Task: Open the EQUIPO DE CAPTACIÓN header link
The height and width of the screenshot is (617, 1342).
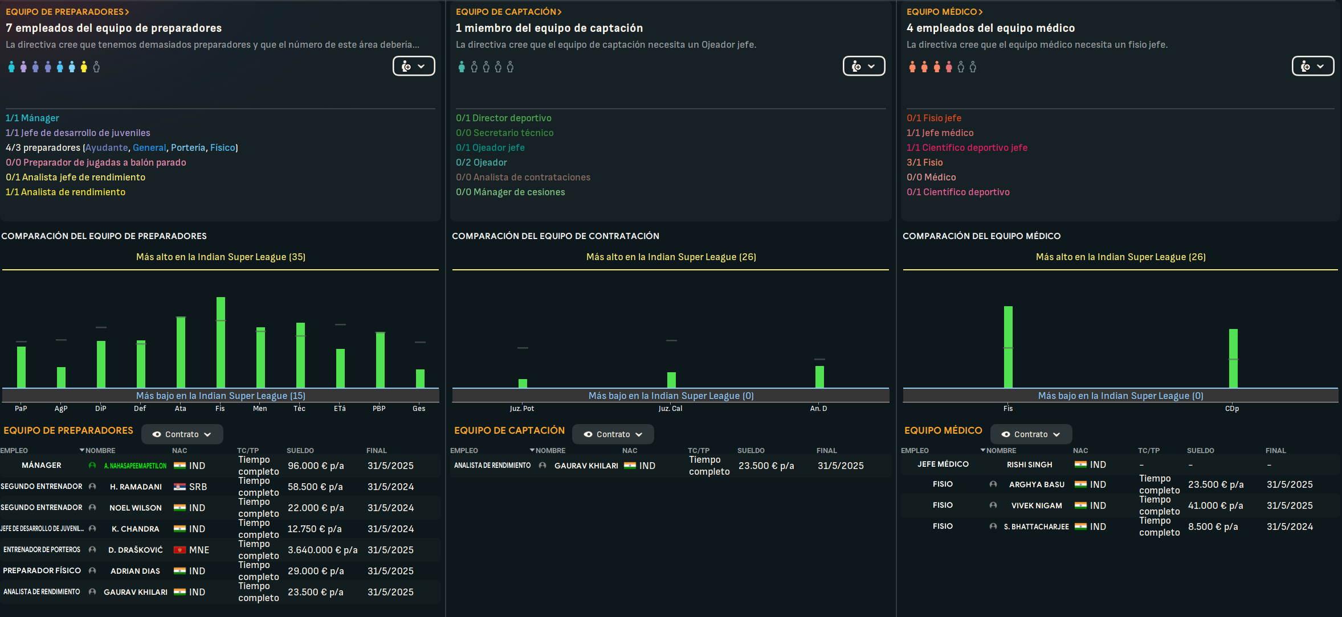Action: click(509, 11)
